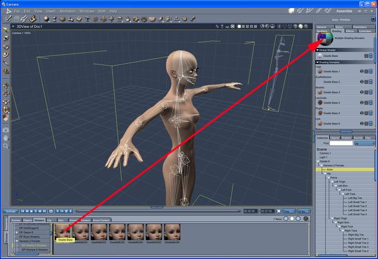Click the eyedropper icon ending the toolbar
Image resolution: width=378 pixels, height=259 pixels.
tap(193, 19)
